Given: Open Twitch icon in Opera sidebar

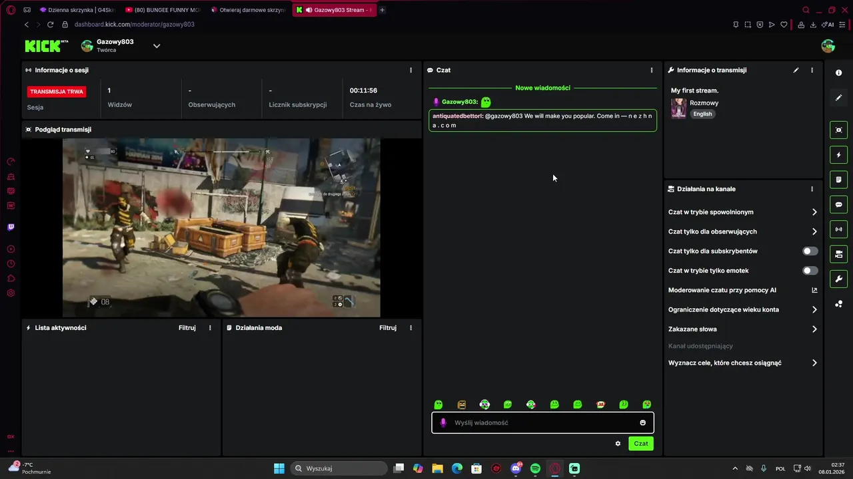Looking at the screenshot, I should (x=11, y=228).
